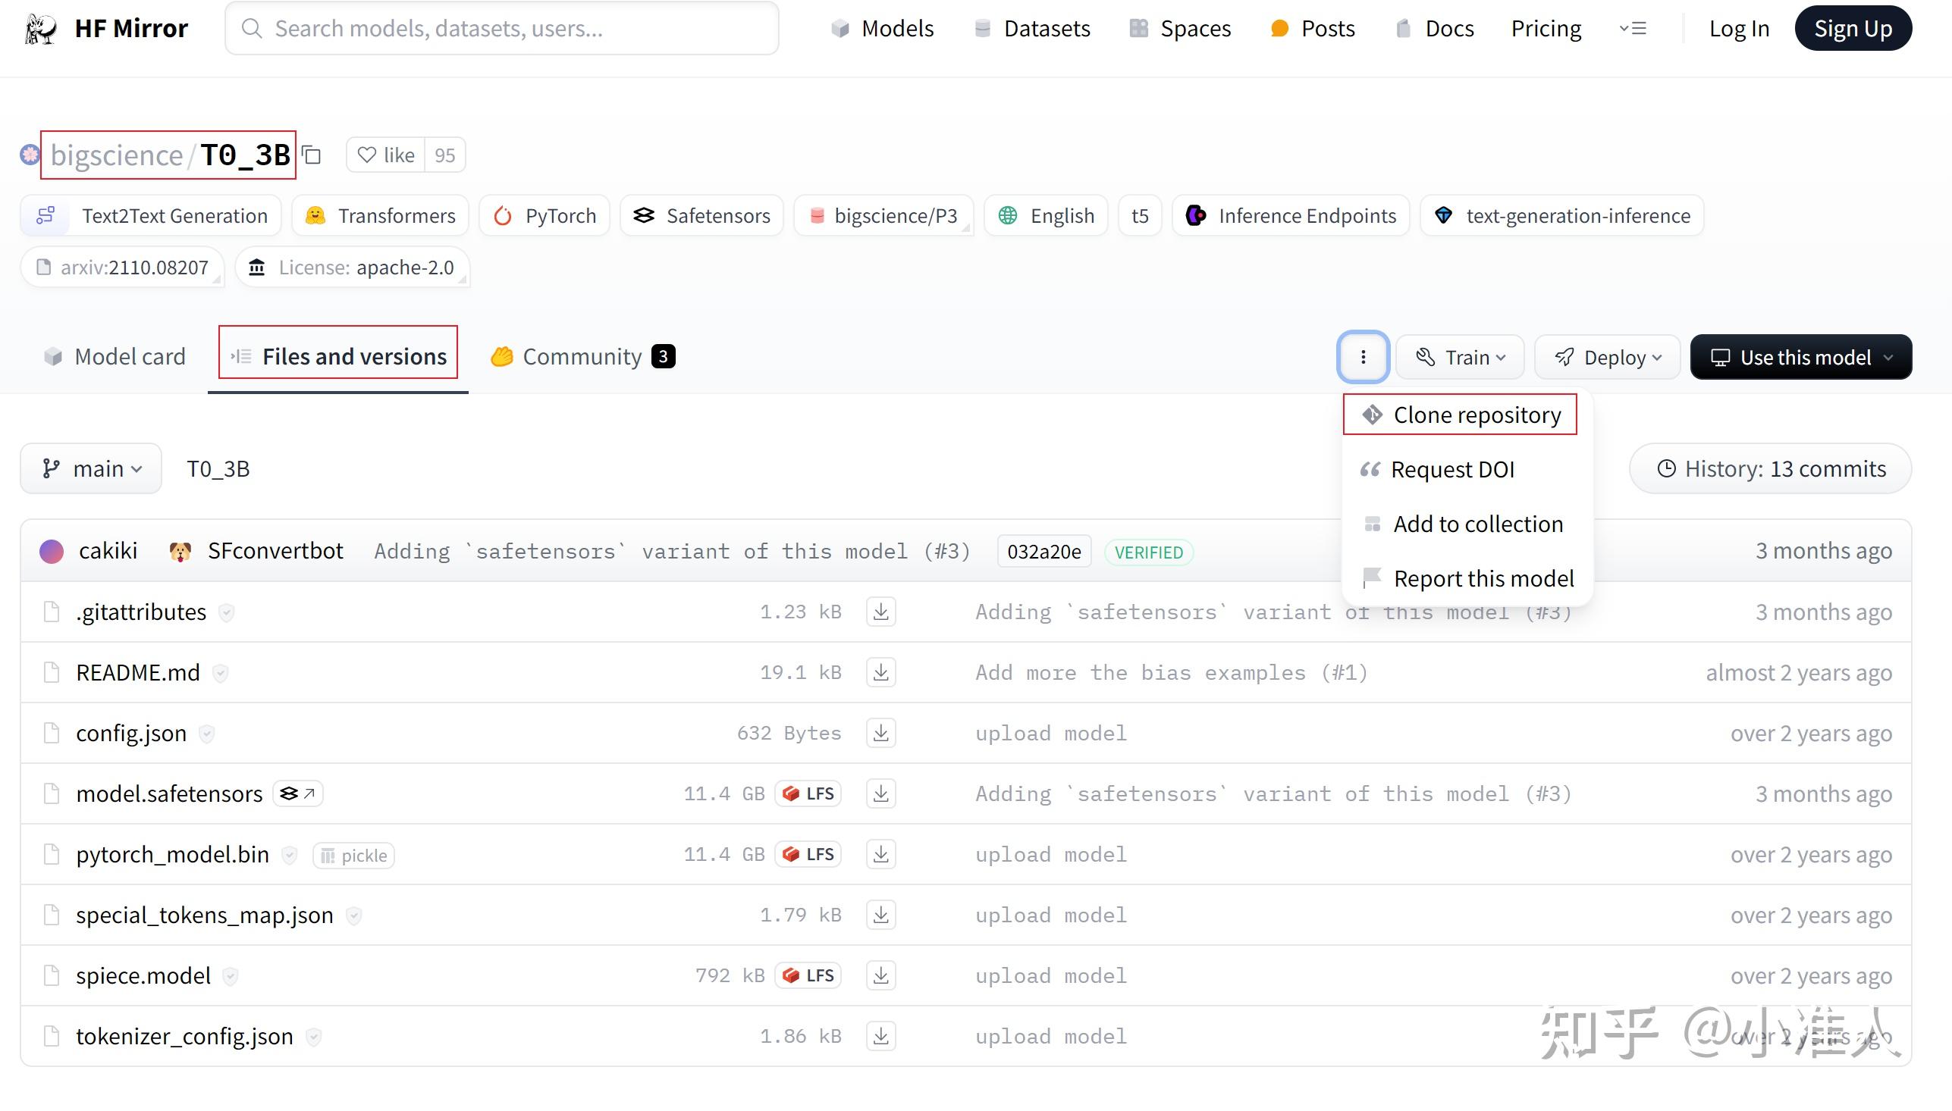Select Clone repository menu entry
The image size is (1952, 1111).
click(1460, 415)
